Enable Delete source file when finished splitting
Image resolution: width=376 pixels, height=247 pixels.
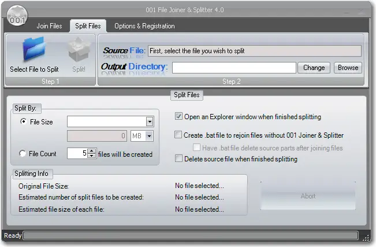tap(178, 158)
